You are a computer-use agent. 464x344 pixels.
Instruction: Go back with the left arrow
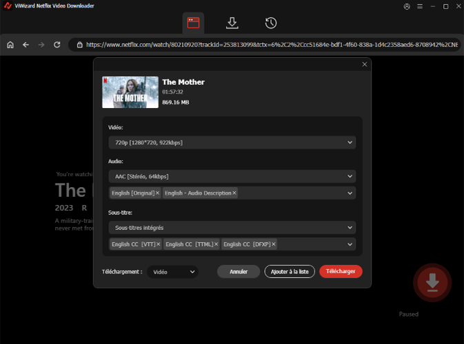pyautogui.click(x=26, y=45)
